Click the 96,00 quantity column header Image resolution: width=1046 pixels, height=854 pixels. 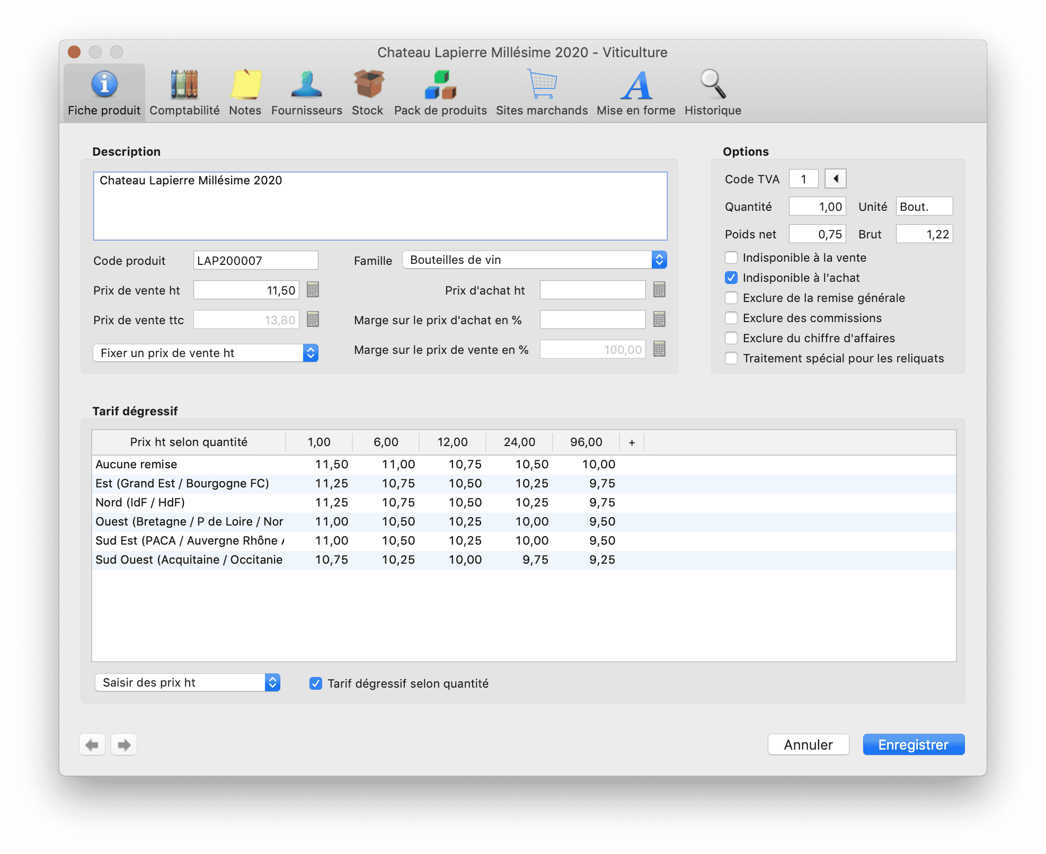[586, 442]
